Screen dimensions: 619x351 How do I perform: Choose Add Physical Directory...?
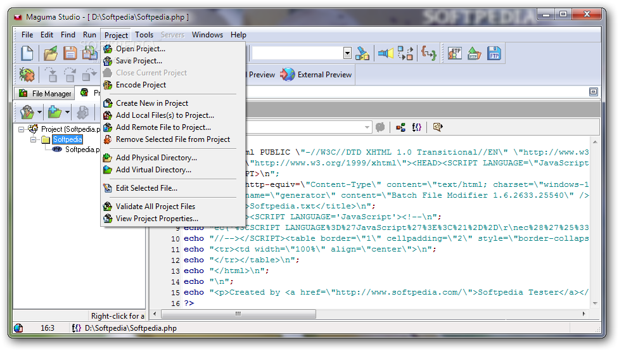173,158
